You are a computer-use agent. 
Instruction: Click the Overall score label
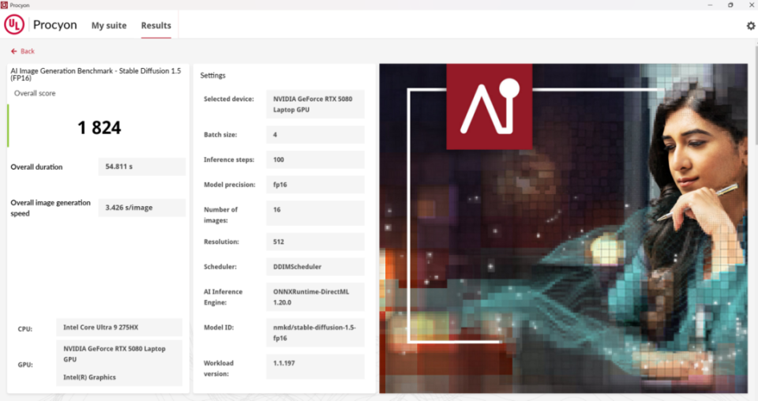[35, 93]
